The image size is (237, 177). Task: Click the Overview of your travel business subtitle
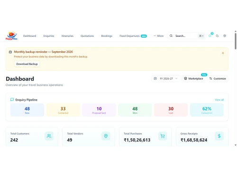click(34, 85)
